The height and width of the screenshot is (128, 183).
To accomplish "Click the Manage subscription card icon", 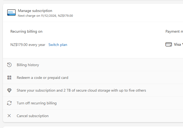I will pyautogui.click(x=11, y=12).
